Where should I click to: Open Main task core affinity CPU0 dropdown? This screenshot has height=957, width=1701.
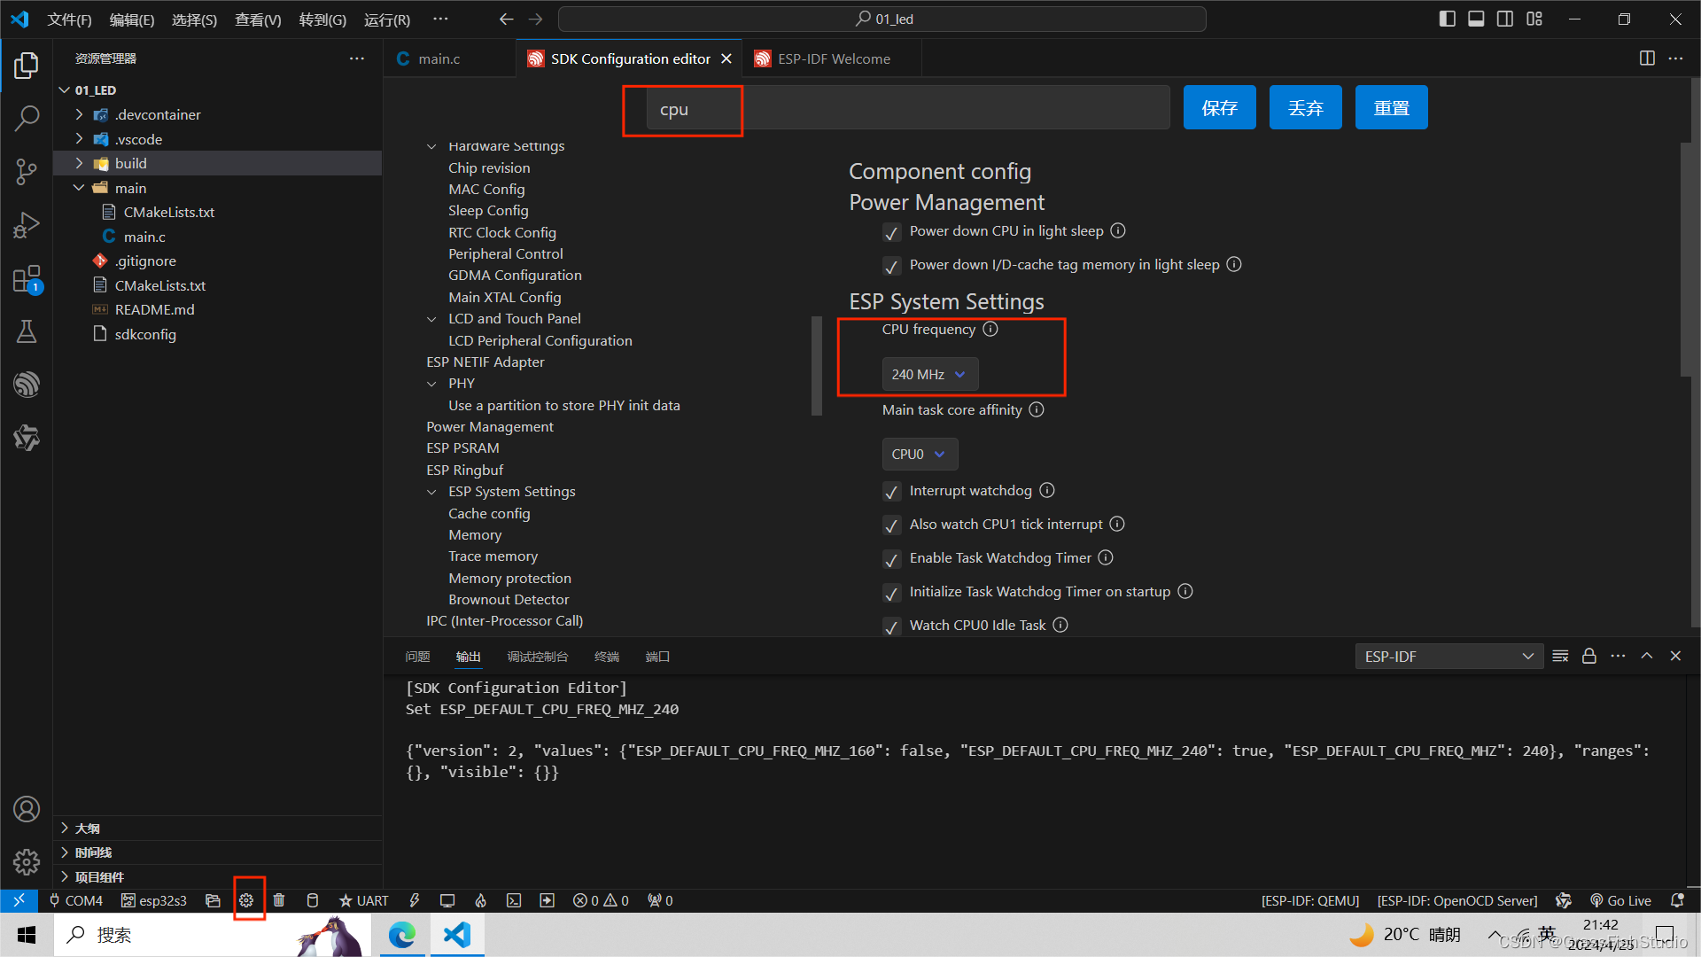pyautogui.click(x=919, y=454)
